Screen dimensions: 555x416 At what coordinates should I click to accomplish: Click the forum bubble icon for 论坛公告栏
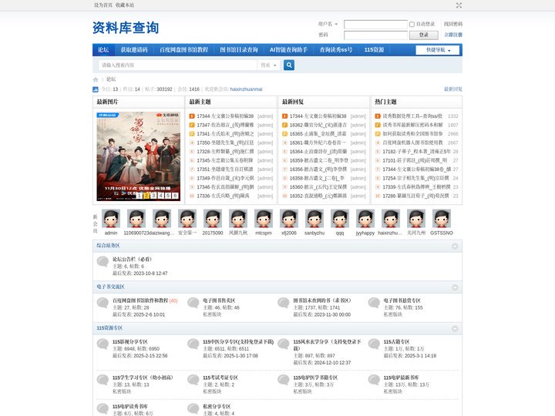click(x=103, y=261)
